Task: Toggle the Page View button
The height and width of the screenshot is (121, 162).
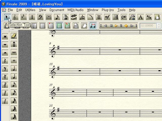Action: click(x=76, y=26)
